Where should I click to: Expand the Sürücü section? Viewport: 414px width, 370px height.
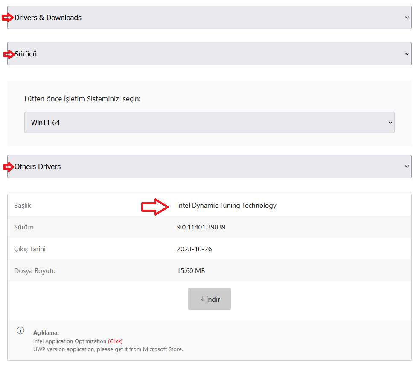click(x=210, y=54)
